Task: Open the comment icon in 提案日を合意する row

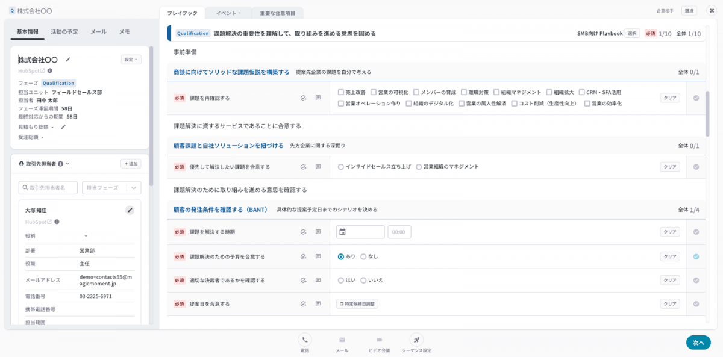Action: click(x=318, y=304)
